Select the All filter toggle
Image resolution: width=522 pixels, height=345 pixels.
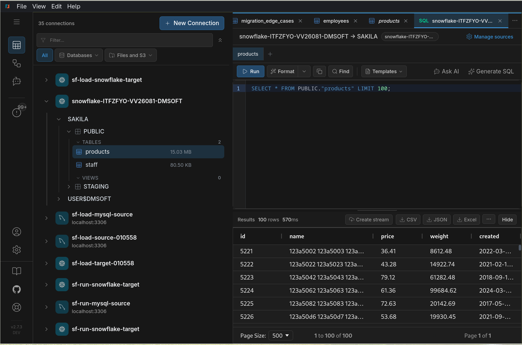pyautogui.click(x=45, y=55)
